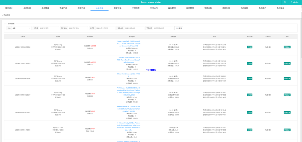Click the balance value 201.54

[x=93, y=129]
